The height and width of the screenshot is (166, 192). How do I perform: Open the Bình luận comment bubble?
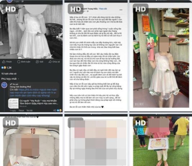point(19,62)
